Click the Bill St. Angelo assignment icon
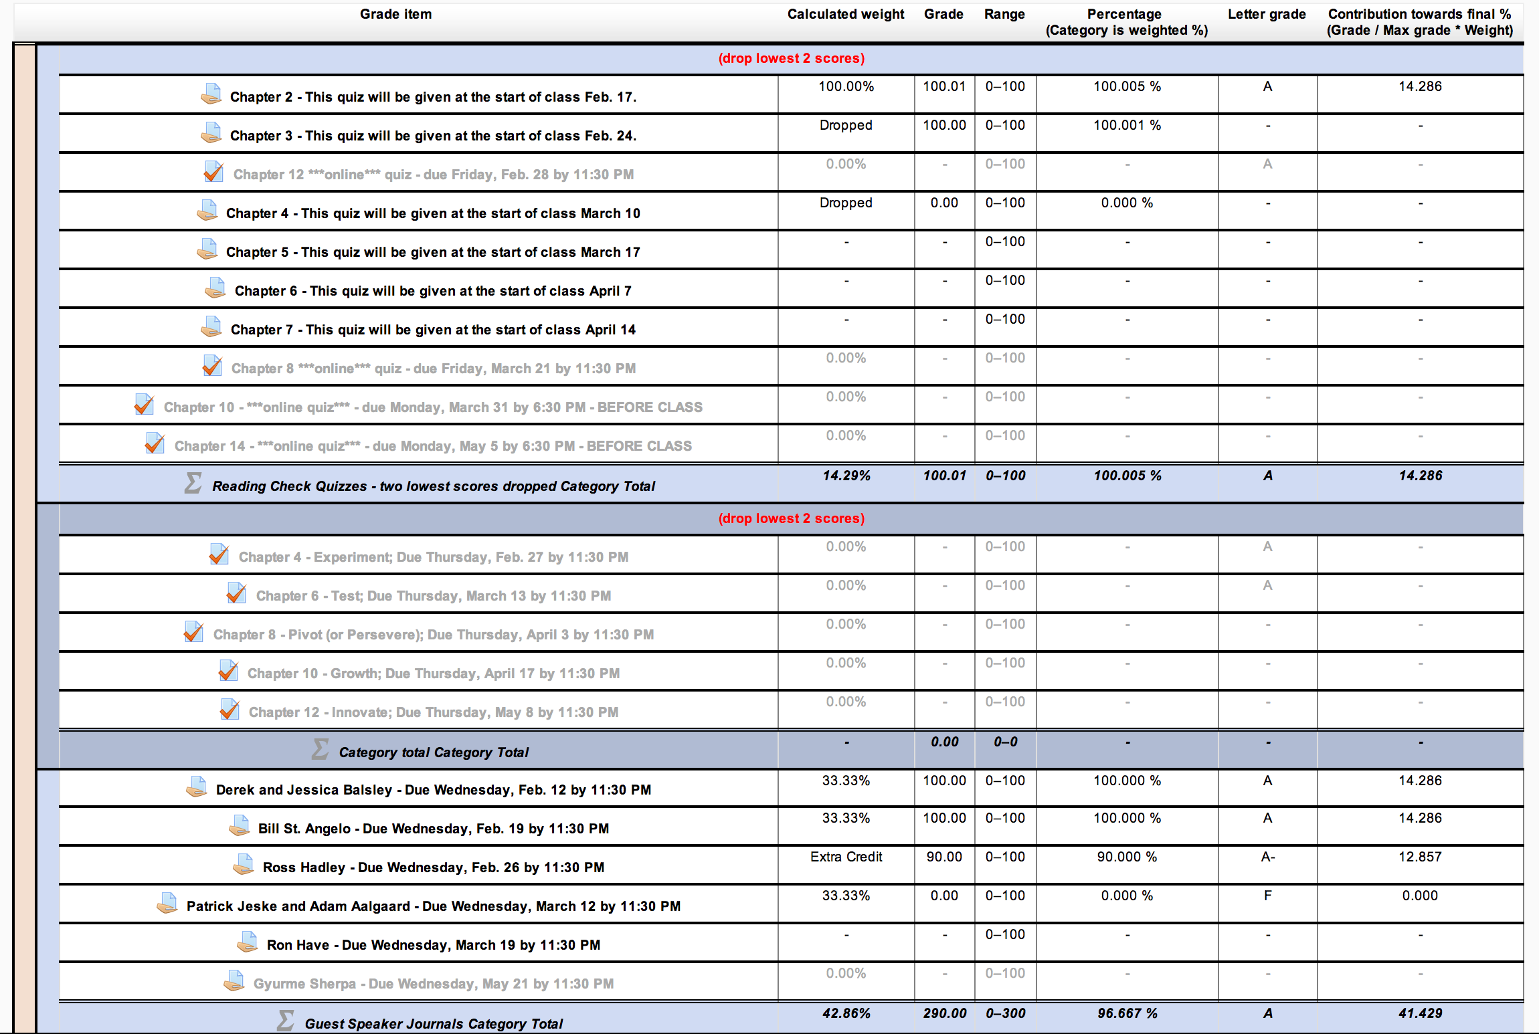Screen dimensions: 1539x1034 click(240, 826)
